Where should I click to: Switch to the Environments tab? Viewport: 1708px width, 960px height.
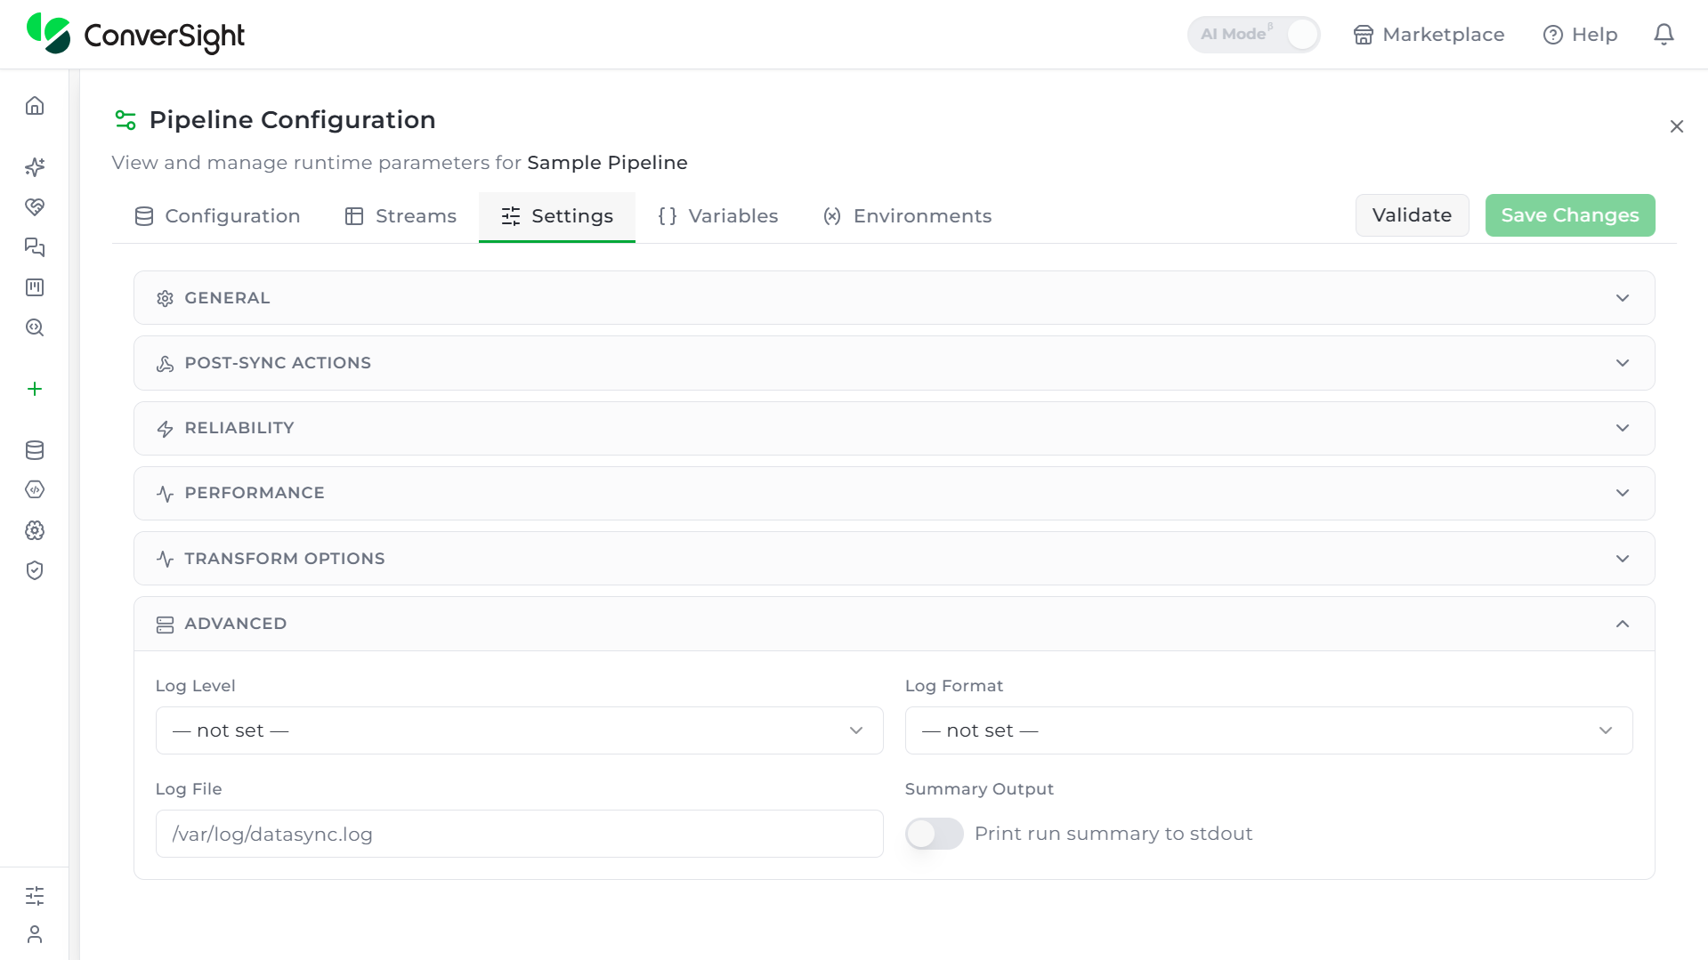coord(907,216)
